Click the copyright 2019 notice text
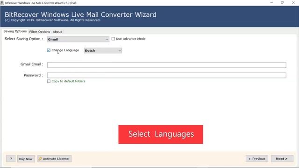Screen dimensions: 299x168 point(53,20)
